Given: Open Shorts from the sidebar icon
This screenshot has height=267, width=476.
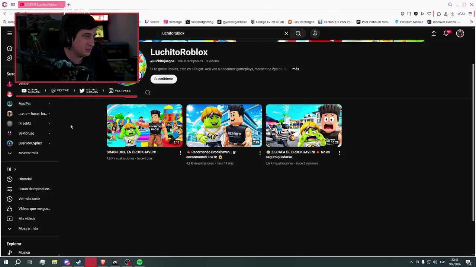Looking at the screenshot, I should coord(10,58).
